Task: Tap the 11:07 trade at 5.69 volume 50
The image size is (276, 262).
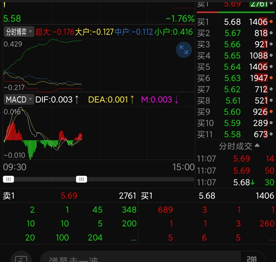Action: (235, 170)
